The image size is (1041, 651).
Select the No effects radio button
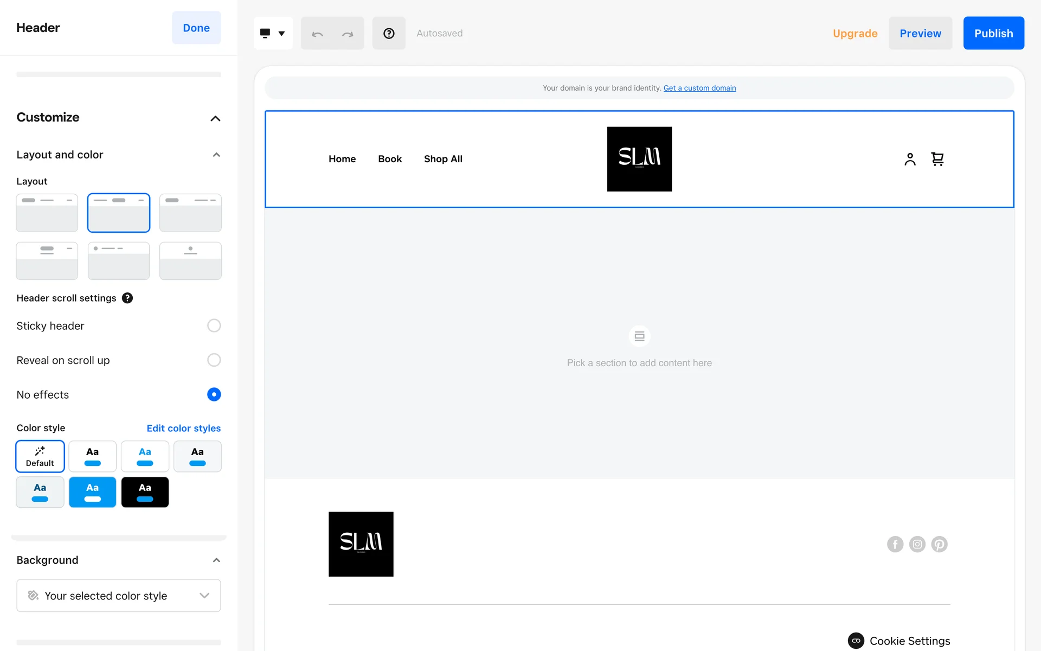click(x=214, y=394)
